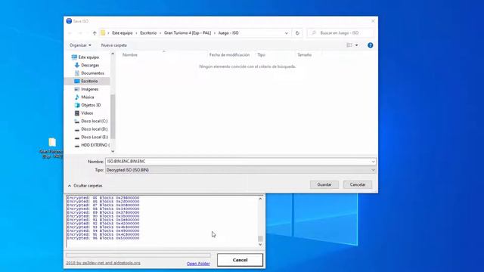Select Disco Local (E:) drive
Image resolution: width=484 pixels, height=272 pixels.
[x=95, y=138]
